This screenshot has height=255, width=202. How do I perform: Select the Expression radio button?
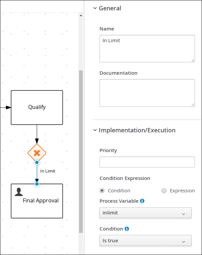(x=164, y=191)
